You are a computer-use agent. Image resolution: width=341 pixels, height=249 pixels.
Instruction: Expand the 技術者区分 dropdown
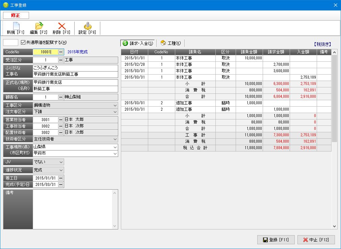115,139
